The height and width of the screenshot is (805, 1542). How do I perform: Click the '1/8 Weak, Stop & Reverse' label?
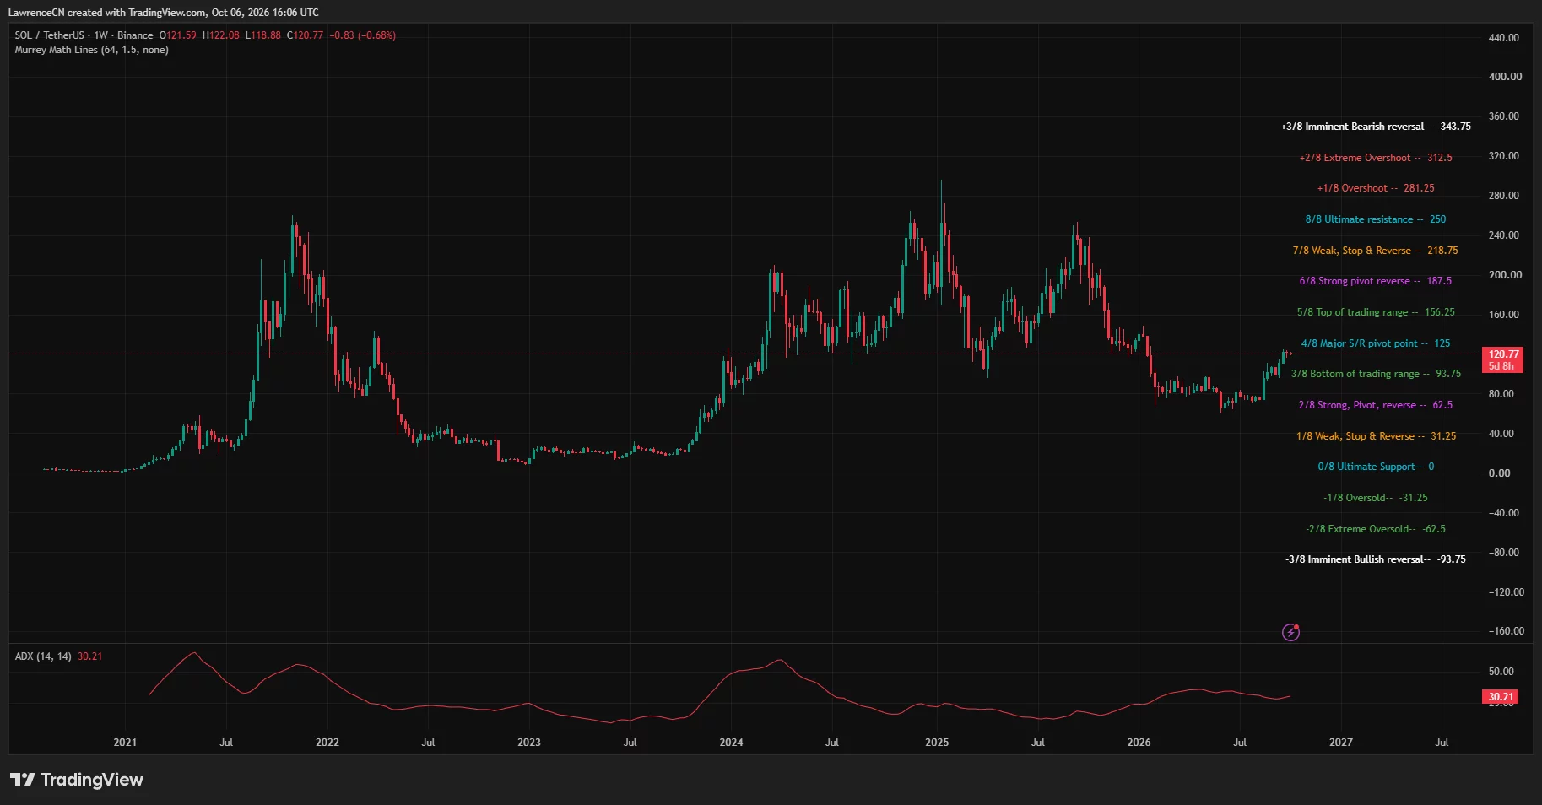(1376, 436)
